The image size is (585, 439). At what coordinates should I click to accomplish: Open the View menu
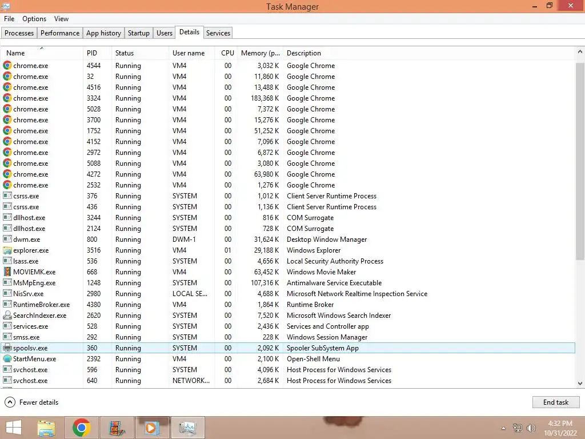[x=61, y=19]
